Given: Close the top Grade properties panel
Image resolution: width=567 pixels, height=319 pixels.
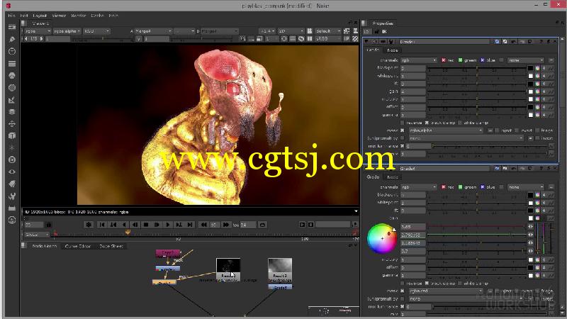Looking at the screenshot, I should (555, 42).
